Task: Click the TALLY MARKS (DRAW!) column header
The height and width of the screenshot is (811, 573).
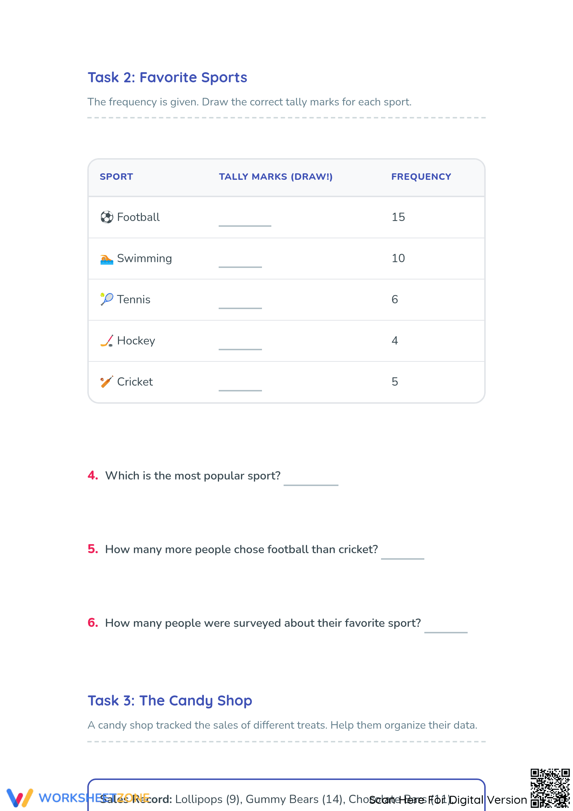Action: click(276, 177)
